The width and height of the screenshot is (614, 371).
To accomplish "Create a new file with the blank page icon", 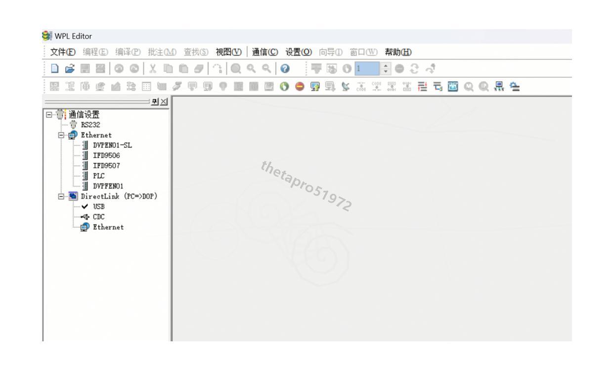I will click(x=56, y=68).
